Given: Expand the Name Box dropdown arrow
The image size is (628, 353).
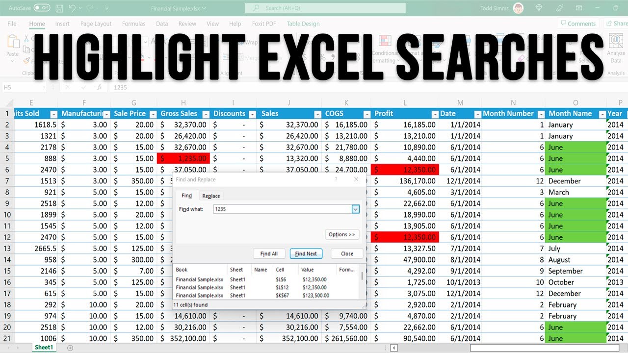Looking at the screenshot, I should click(x=44, y=87).
